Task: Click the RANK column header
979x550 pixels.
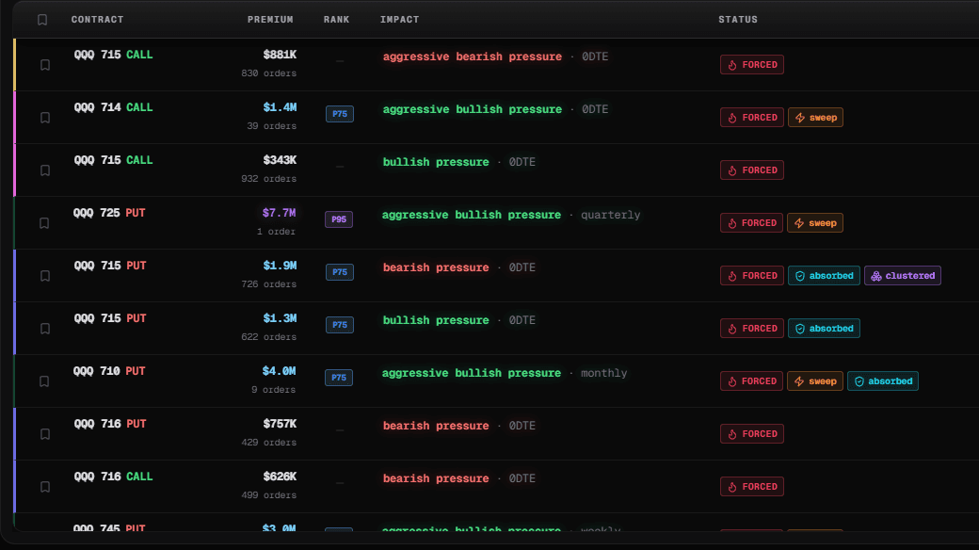Action: (337, 20)
